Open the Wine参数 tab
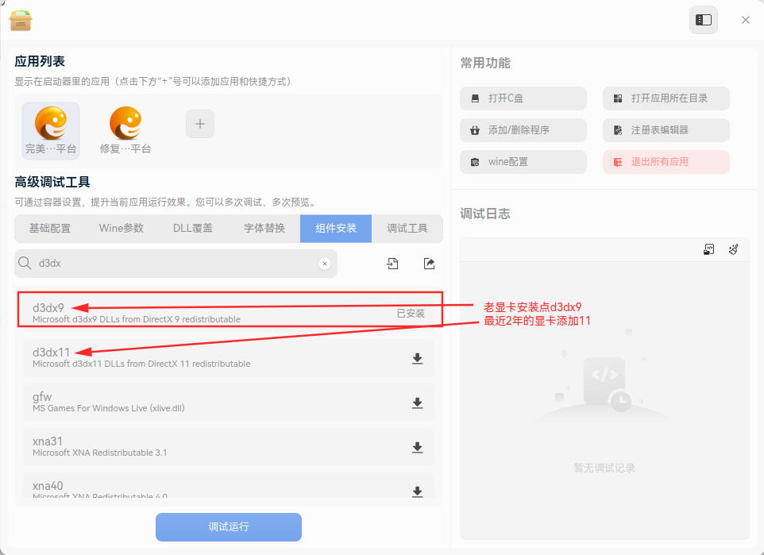This screenshot has height=555, width=764. [x=122, y=229]
